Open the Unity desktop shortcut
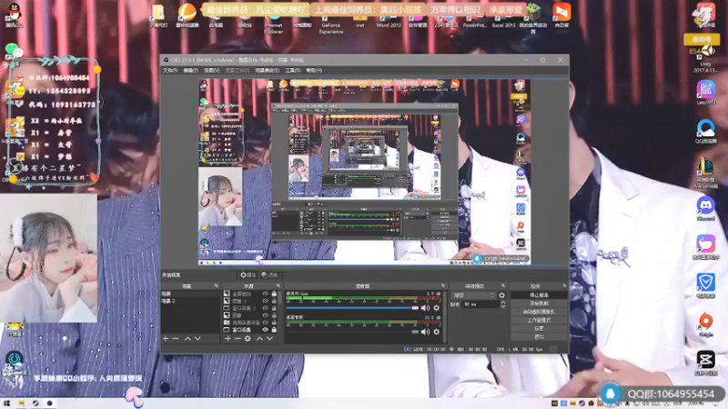This screenshot has width=728, height=409. (x=705, y=58)
